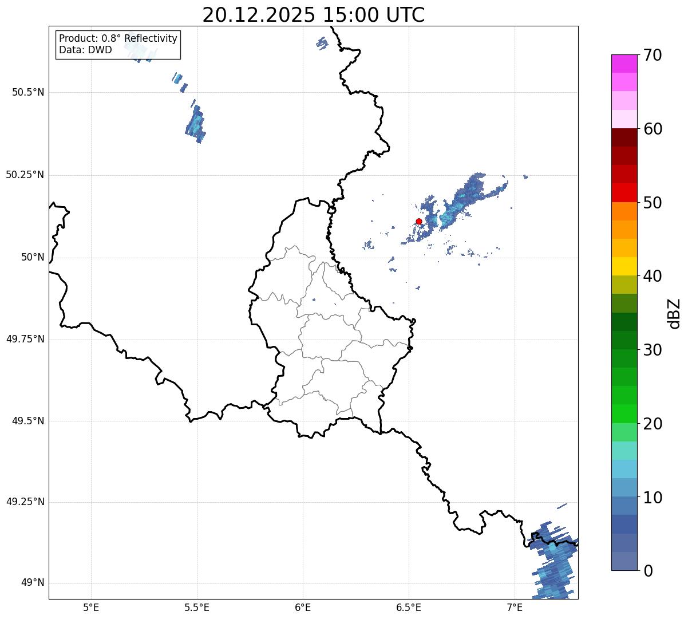Image resolution: width=688 pixels, height=619 pixels.
Task: Click the 'Product: 0.8° Reflectivity' text
Action: point(118,38)
